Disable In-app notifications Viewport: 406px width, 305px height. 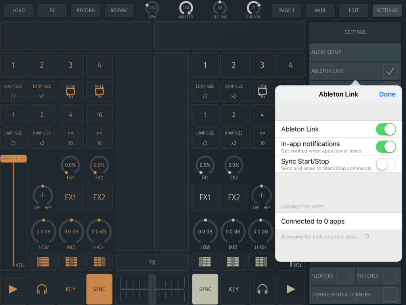point(385,147)
